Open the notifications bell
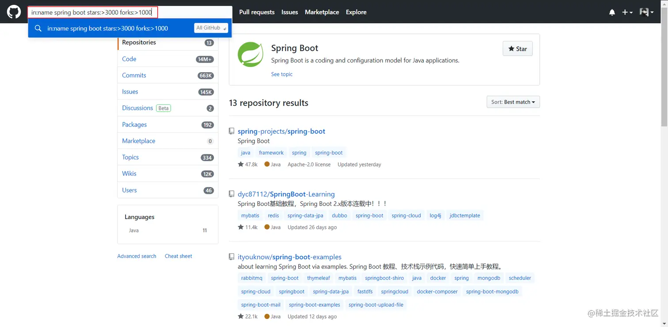Viewport: 668px width, 327px height. [x=612, y=12]
